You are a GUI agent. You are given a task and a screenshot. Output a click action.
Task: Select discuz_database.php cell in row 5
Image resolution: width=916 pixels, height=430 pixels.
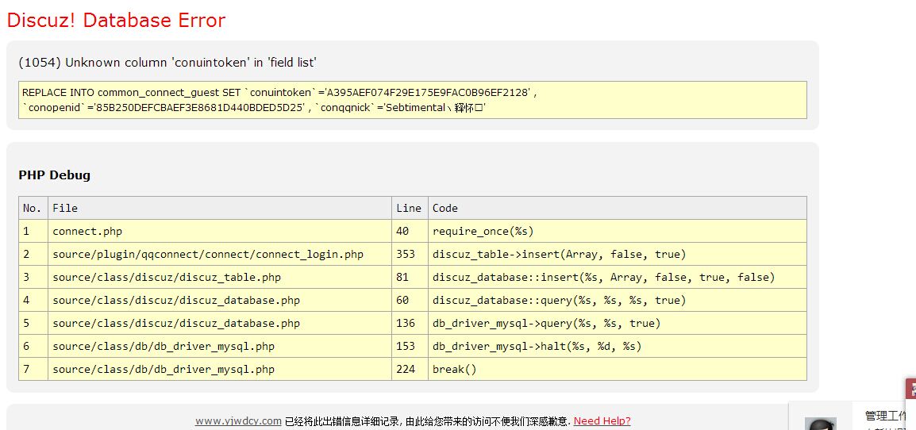point(220,323)
